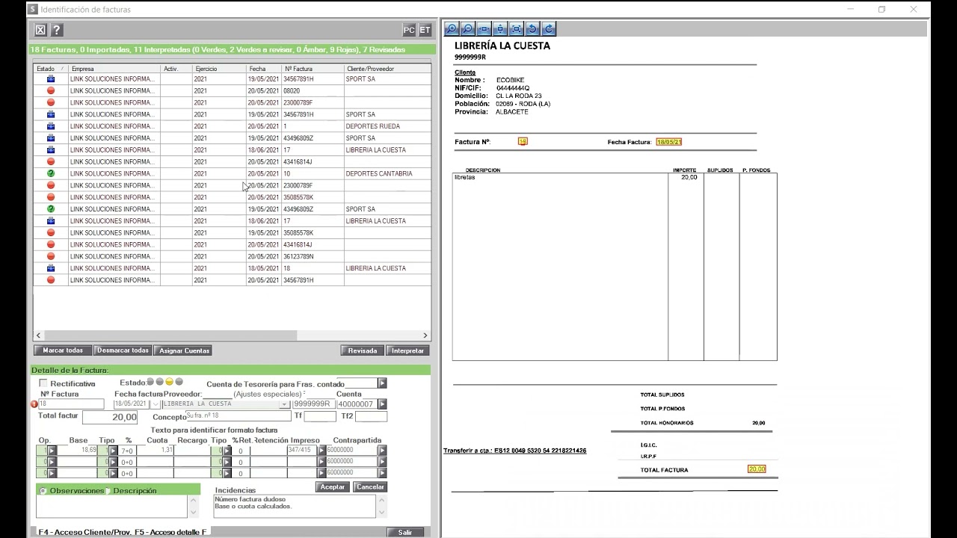Viewport: 957px width, 538px height.
Task: Click the Nº Factura input field containing 18
Action: click(x=71, y=404)
